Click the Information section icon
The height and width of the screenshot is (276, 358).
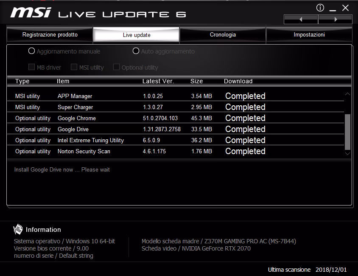click(x=18, y=229)
